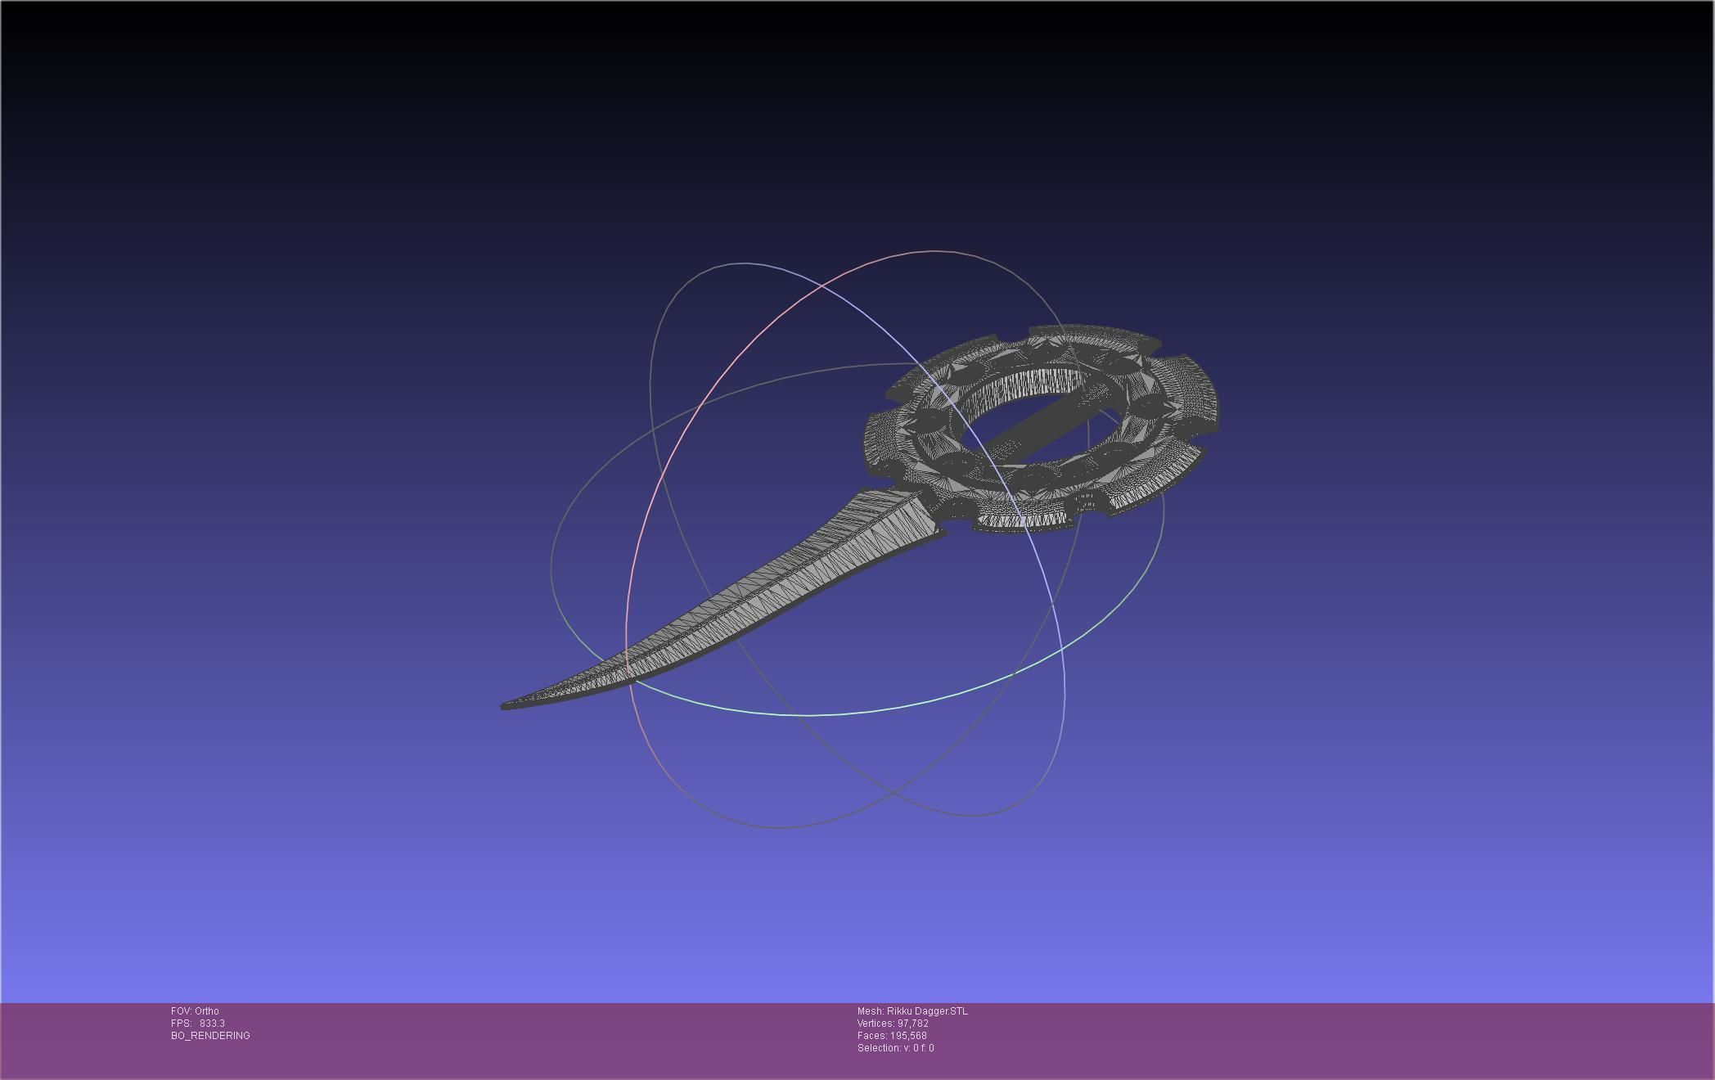Viewport: 1715px width, 1080px height.
Task: Click the Vertices: 97,782 info text
Action: [x=893, y=1024]
